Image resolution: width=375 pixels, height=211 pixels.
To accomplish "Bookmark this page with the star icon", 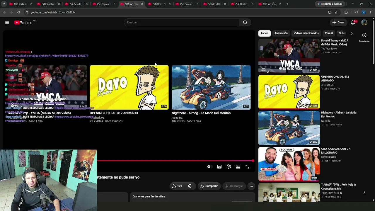I will pyautogui.click(x=336, y=12).
